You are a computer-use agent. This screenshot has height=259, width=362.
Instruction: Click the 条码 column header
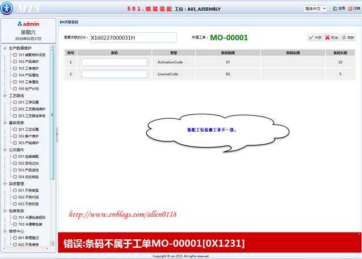coord(114,53)
